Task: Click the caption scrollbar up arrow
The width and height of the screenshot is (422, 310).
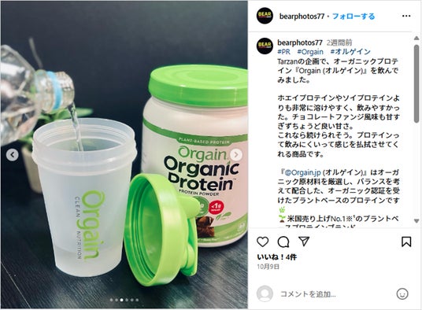Action: click(416, 39)
